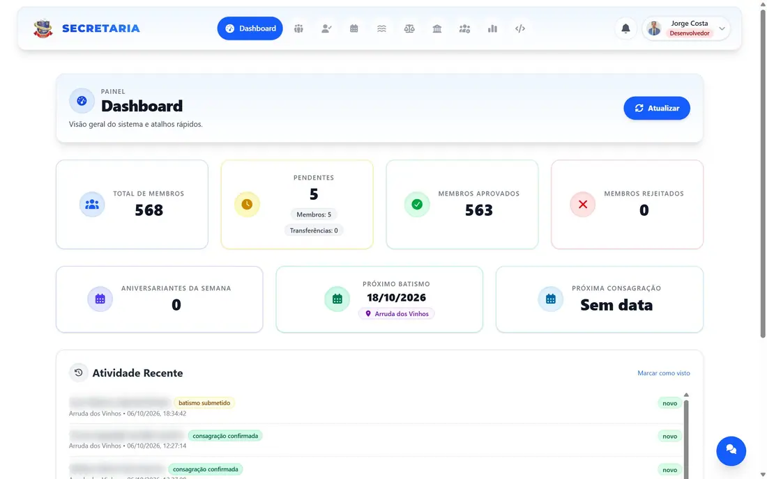Click the gauge icon beside Dashboard heading
767x479 pixels.
[82, 100]
